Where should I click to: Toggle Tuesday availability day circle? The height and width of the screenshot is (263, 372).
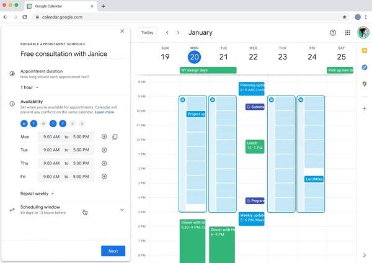coord(33,123)
